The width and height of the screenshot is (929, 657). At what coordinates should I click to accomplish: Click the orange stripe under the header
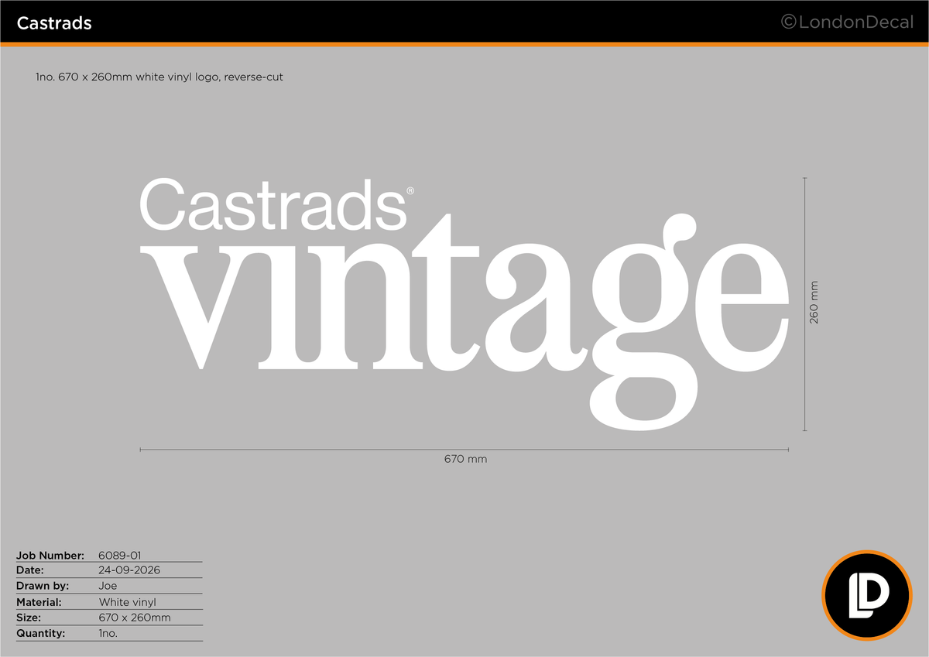tap(464, 44)
